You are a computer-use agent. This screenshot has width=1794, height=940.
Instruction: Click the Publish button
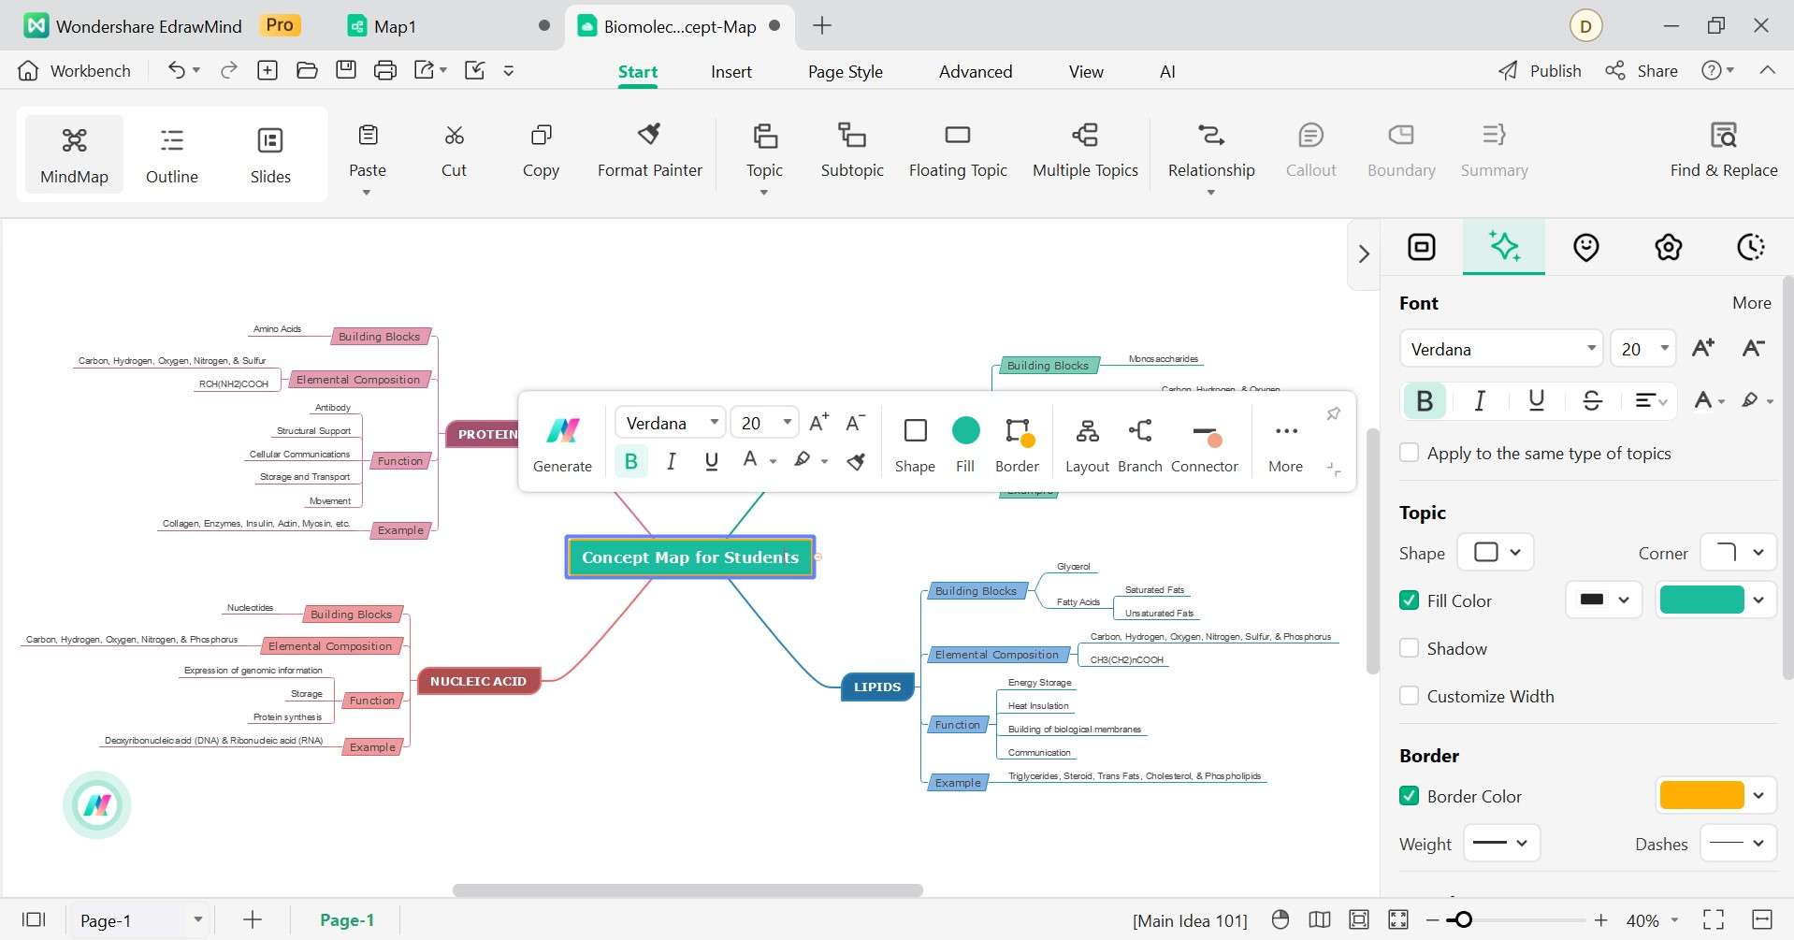click(x=1540, y=70)
